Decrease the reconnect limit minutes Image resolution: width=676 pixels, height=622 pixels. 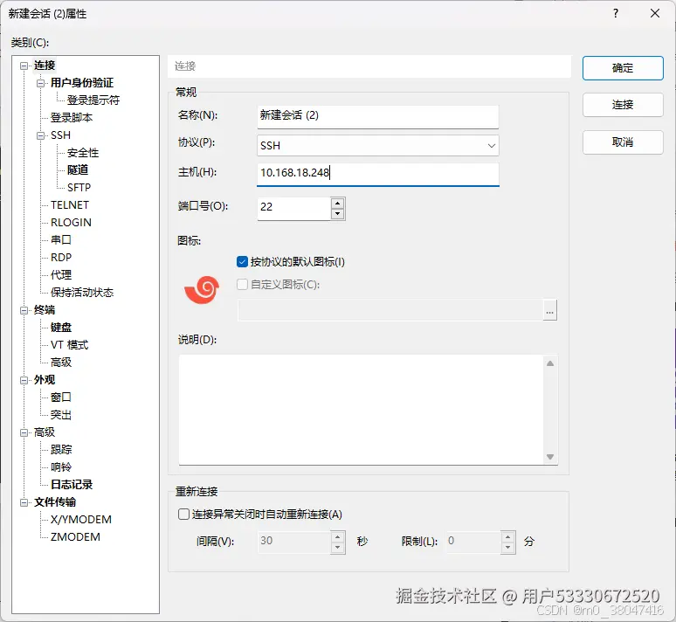(507, 548)
